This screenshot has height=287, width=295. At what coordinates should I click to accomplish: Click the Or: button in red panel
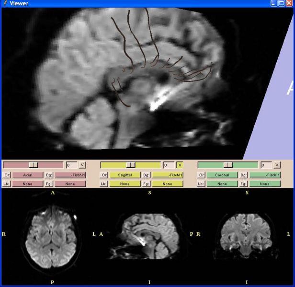pos(7,175)
